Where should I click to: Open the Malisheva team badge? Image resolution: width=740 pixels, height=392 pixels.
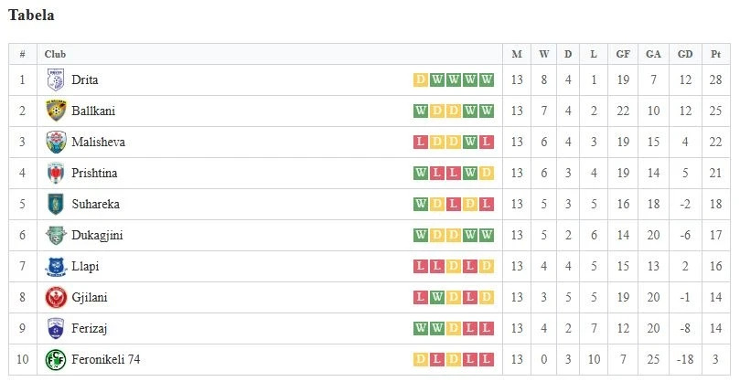click(x=56, y=142)
